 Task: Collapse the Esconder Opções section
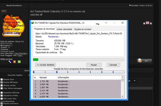[x=15, y=75]
